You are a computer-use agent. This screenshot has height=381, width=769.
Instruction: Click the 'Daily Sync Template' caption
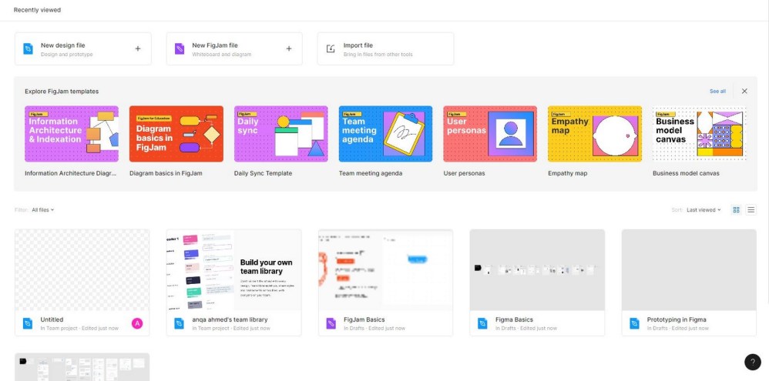pos(263,173)
